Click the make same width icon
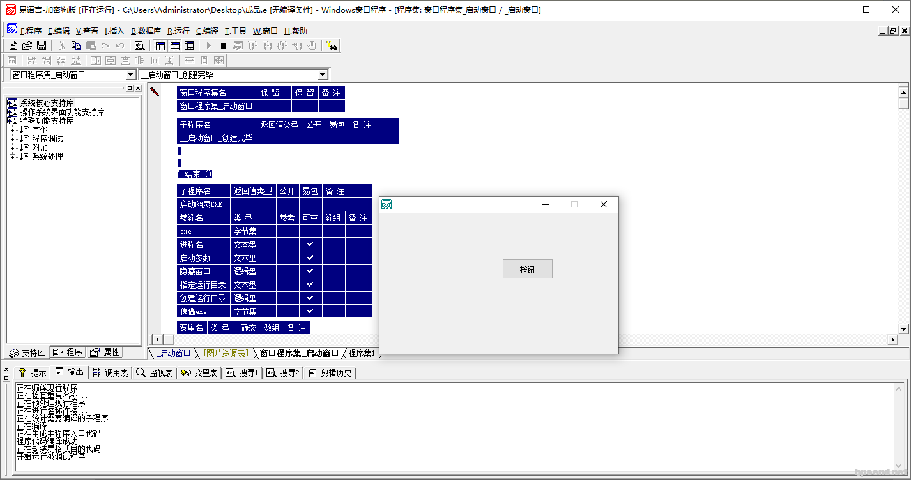 pos(190,60)
